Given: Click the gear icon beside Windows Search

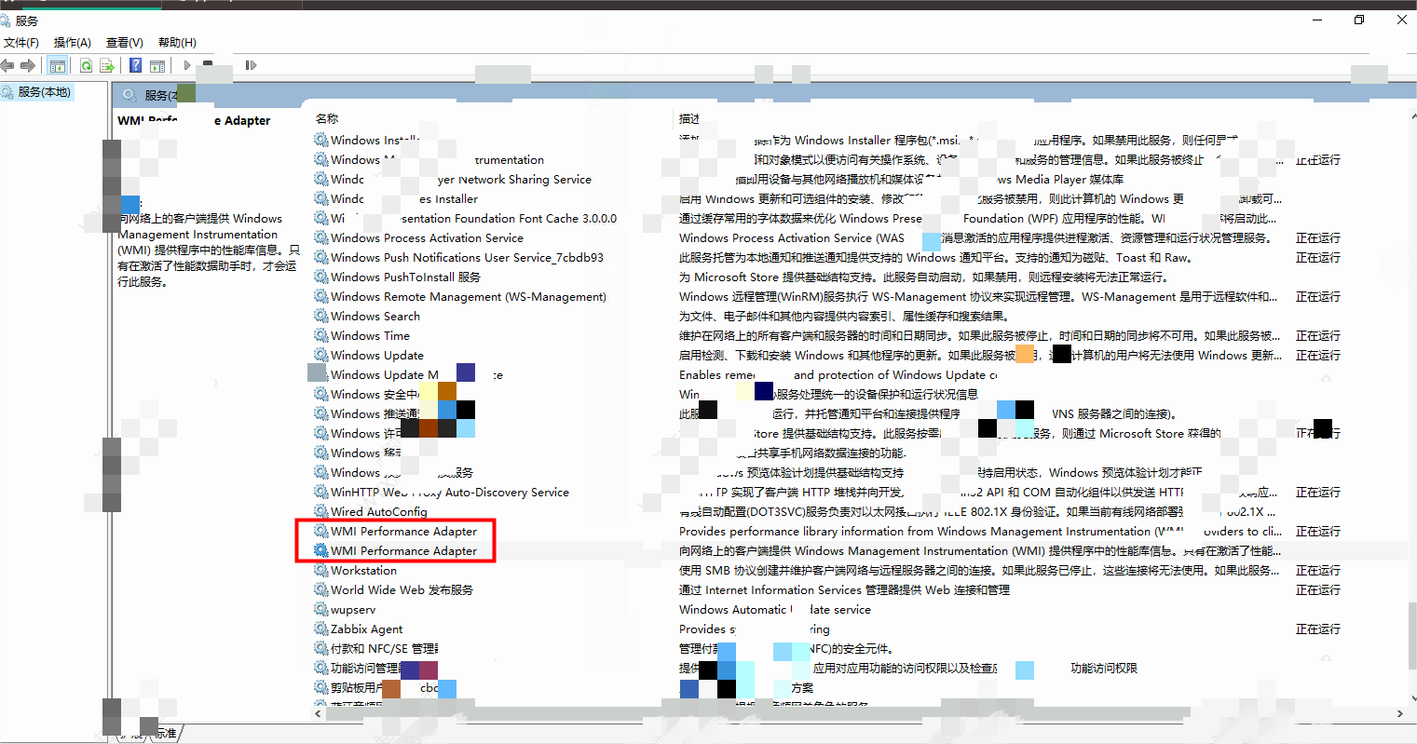Looking at the screenshot, I should point(321,317).
